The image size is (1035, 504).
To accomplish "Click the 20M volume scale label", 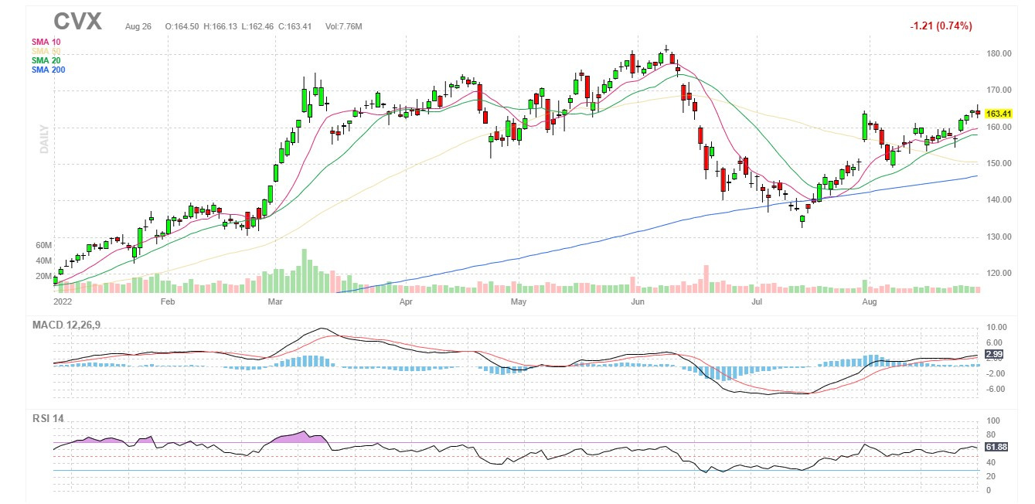I will (43, 276).
